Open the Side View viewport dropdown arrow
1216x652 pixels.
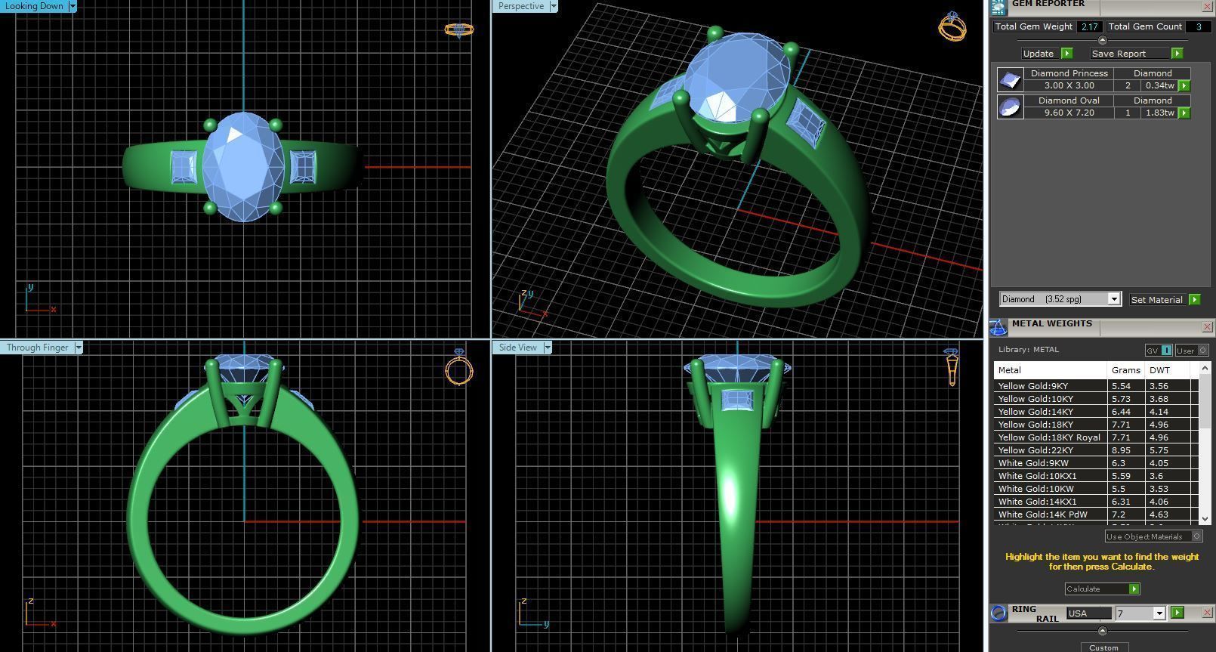click(548, 348)
